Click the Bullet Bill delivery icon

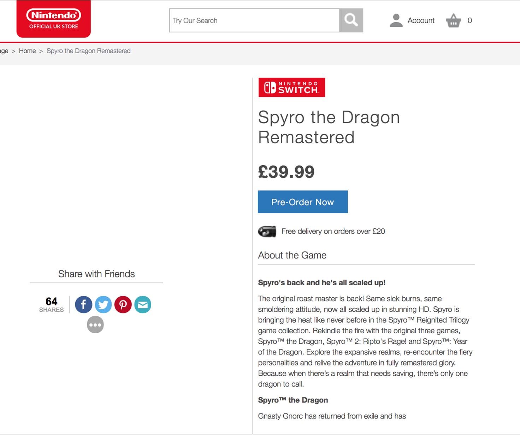click(x=267, y=232)
